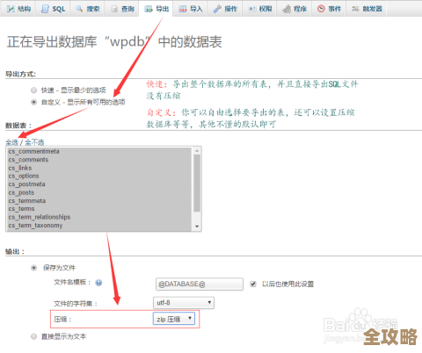Click the table list scroll down arrow
The image size is (422, 353).
point(197,227)
